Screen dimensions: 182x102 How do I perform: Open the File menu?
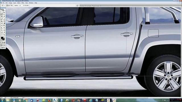click(3, 3)
